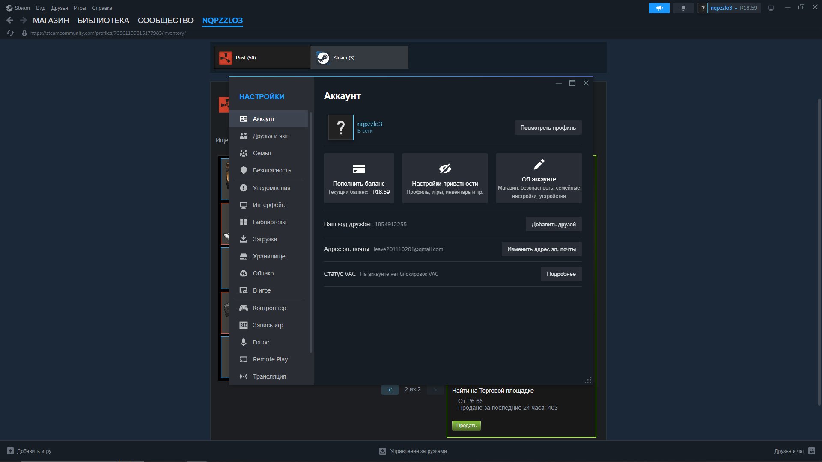Click the profile avatar in Account settings

[341, 127]
